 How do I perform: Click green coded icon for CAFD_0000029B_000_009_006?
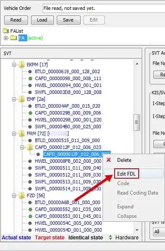coord(30,113)
